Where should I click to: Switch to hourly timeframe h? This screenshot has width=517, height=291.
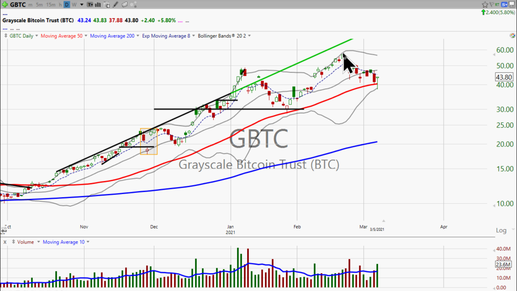pyautogui.click(x=60, y=5)
